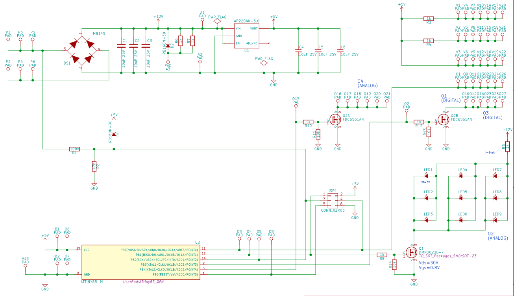Select the O4 (ANALOG) text label

coord(368,83)
